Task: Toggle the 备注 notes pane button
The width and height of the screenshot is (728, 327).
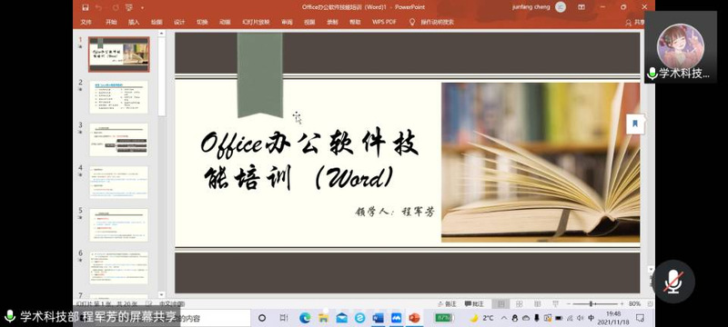Action: [447, 304]
